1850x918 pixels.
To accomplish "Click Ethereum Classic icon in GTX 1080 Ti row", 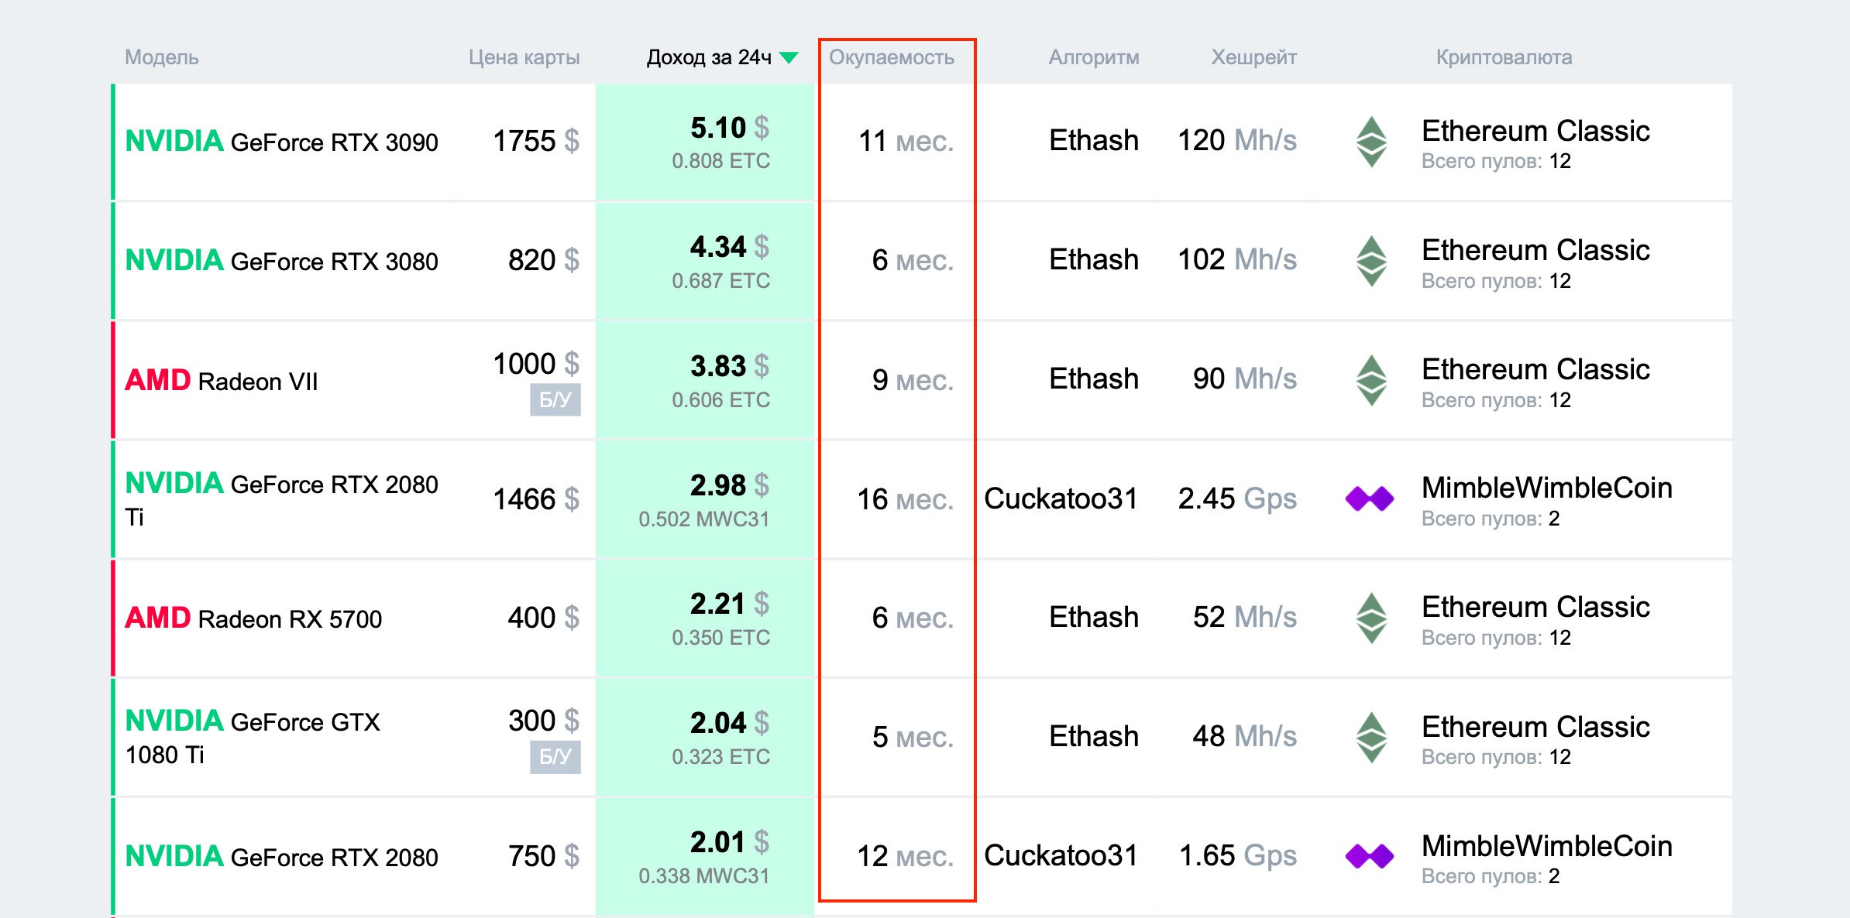I will [x=1371, y=737].
